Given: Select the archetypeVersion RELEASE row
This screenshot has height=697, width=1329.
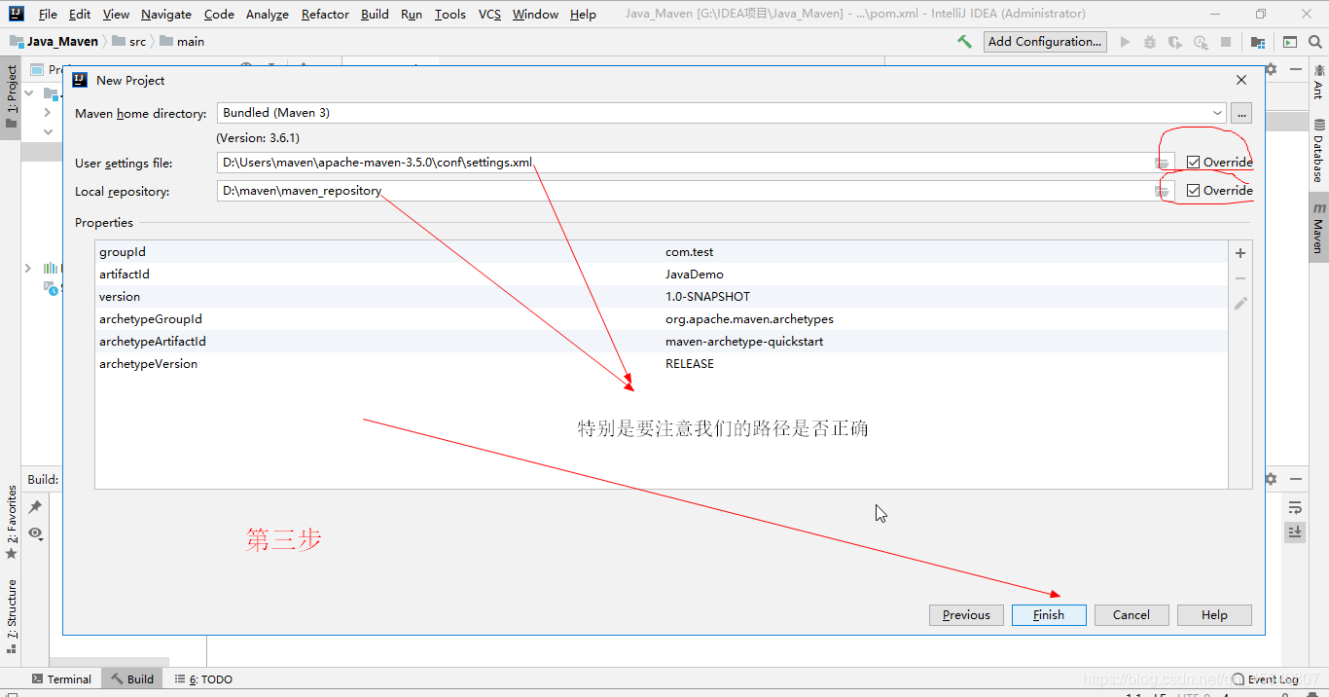Looking at the screenshot, I should click(x=662, y=364).
